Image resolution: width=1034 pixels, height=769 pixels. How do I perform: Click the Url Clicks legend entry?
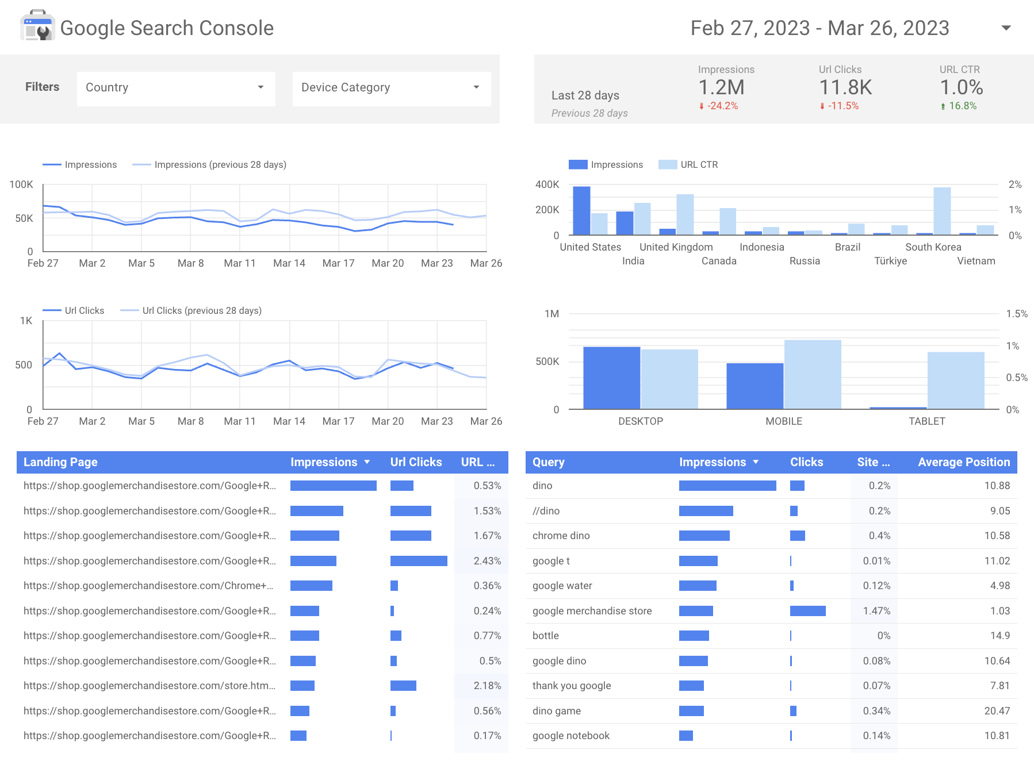[x=74, y=310]
